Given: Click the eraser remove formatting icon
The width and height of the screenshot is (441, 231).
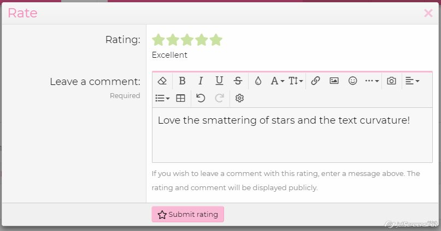Looking at the screenshot, I should (162, 81).
